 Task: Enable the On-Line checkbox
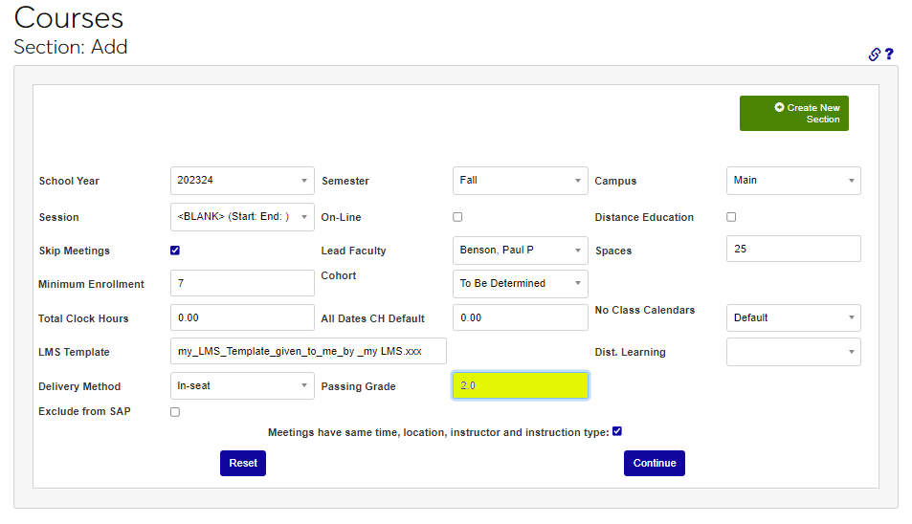[x=457, y=217]
